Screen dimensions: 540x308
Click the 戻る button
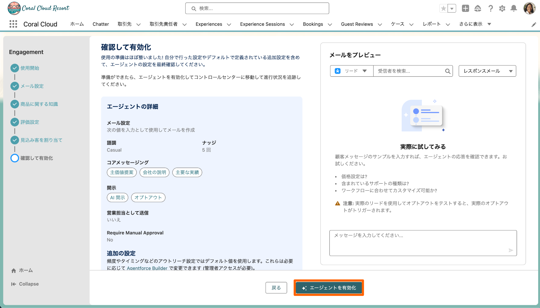pyautogui.click(x=276, y=288)
